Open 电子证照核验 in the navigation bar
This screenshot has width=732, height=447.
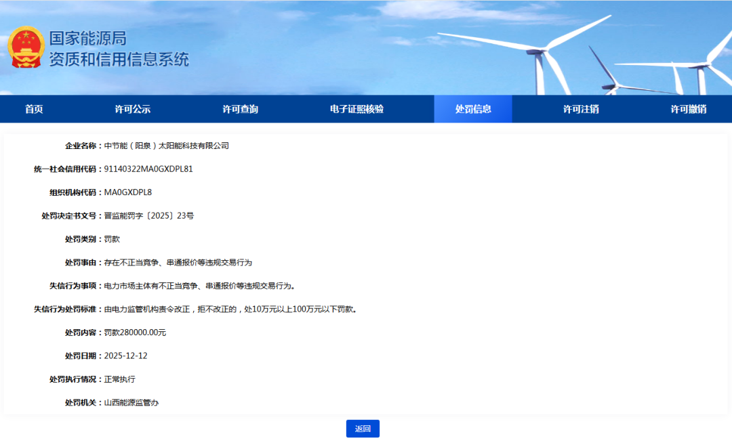click(357, 109)
